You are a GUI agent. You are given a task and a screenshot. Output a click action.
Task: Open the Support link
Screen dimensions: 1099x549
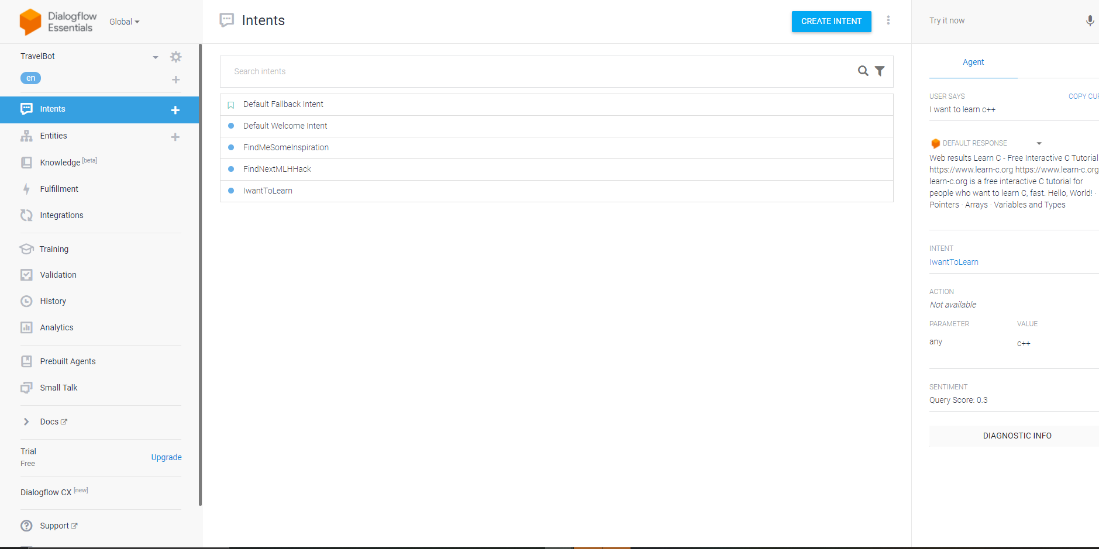[x=58, y=526]
